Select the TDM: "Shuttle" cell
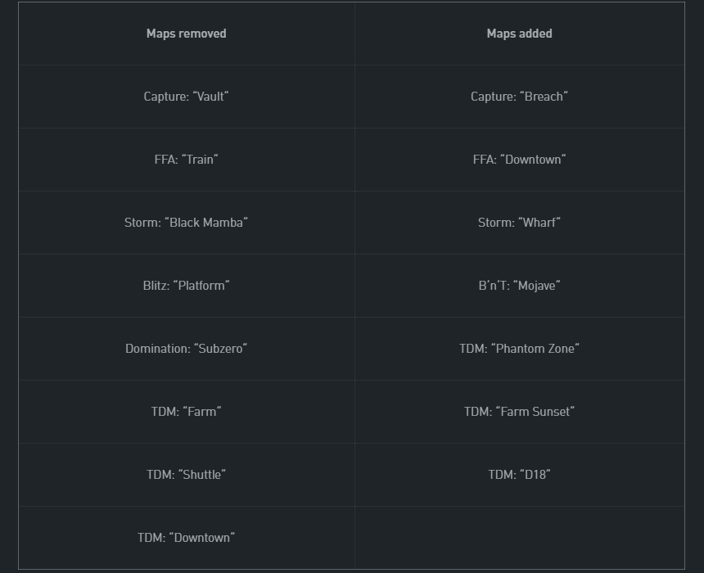 click(186, 475)
